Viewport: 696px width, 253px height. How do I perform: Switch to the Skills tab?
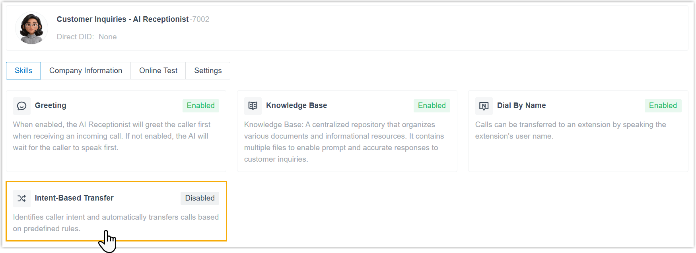[x=23, y=71]
